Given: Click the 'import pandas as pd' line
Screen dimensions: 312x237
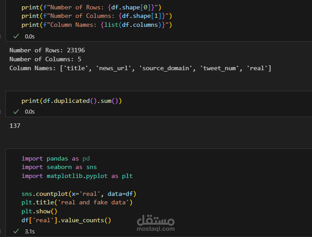Looking at the screenshot, I should [56, 158].
